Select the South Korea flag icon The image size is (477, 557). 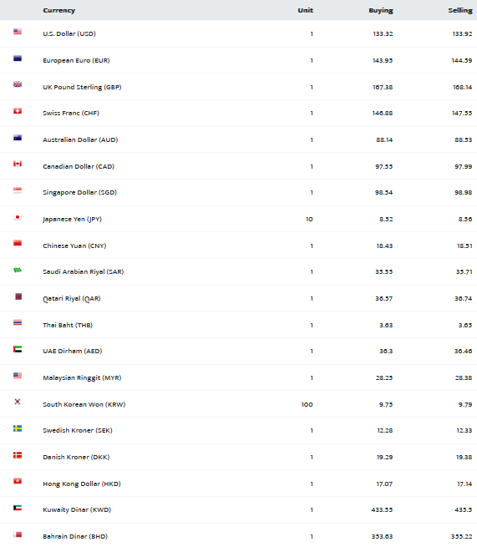tap(18, 402)
